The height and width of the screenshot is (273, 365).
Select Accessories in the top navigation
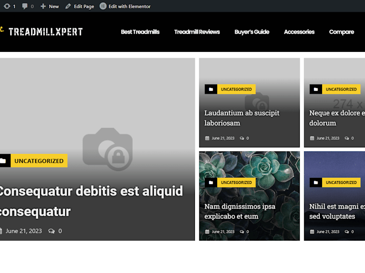pos(299,32)
